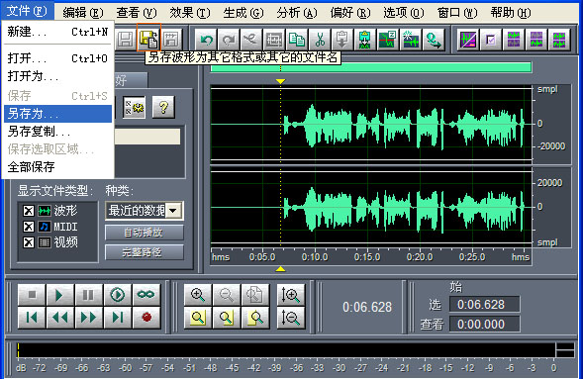This screenshot has height=379, width=583.
Task: Click the Mix Paste icon
Action: point(365,39)
